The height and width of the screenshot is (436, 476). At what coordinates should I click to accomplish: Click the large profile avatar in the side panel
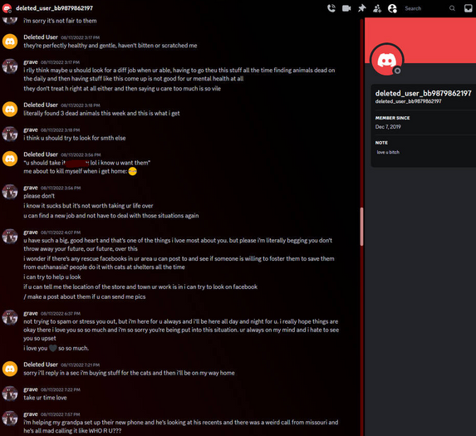386,60
